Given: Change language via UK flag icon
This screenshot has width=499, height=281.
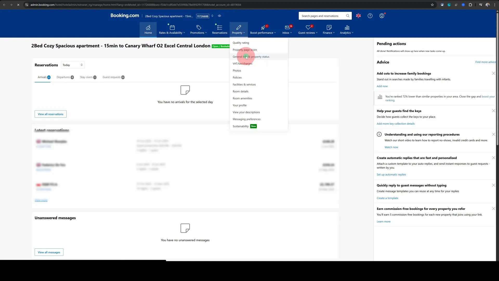Looking at the screenshot, I should 358,16.
